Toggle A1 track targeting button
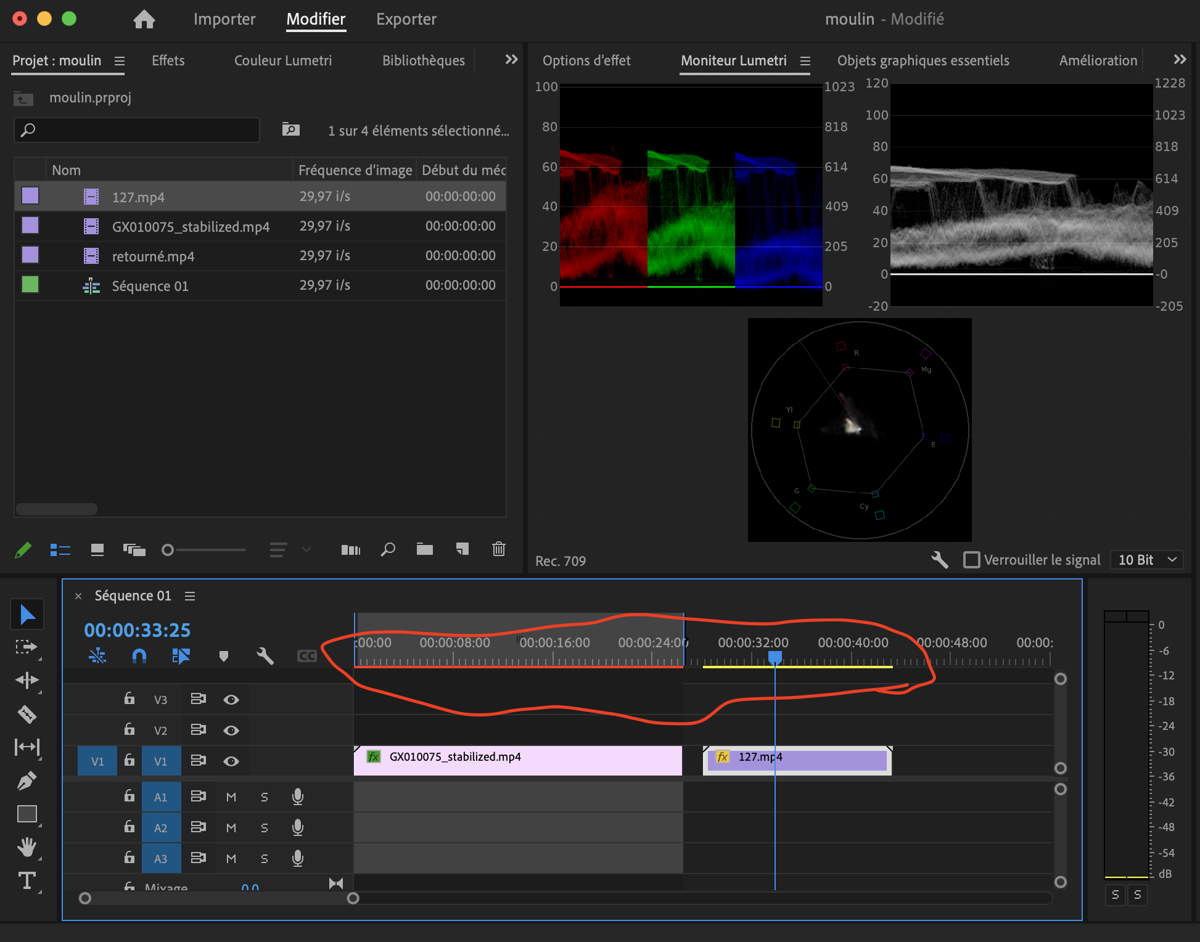1200x942 pixels. (x=161, y=797)
